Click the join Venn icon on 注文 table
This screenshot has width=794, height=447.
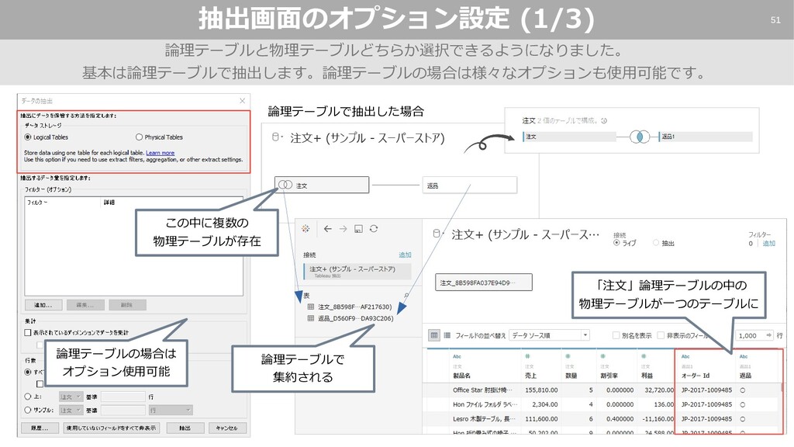(285, 185)
